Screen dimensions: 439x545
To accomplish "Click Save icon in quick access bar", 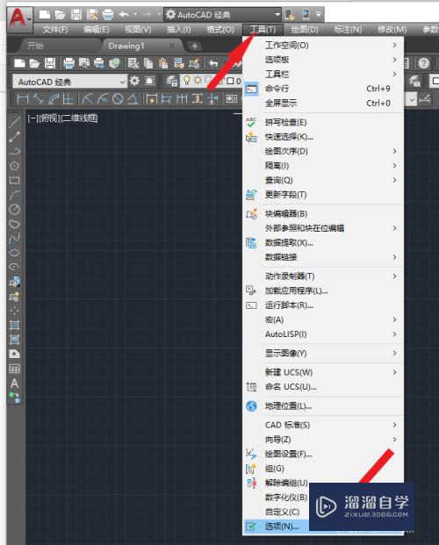I will tap(76, 15).
